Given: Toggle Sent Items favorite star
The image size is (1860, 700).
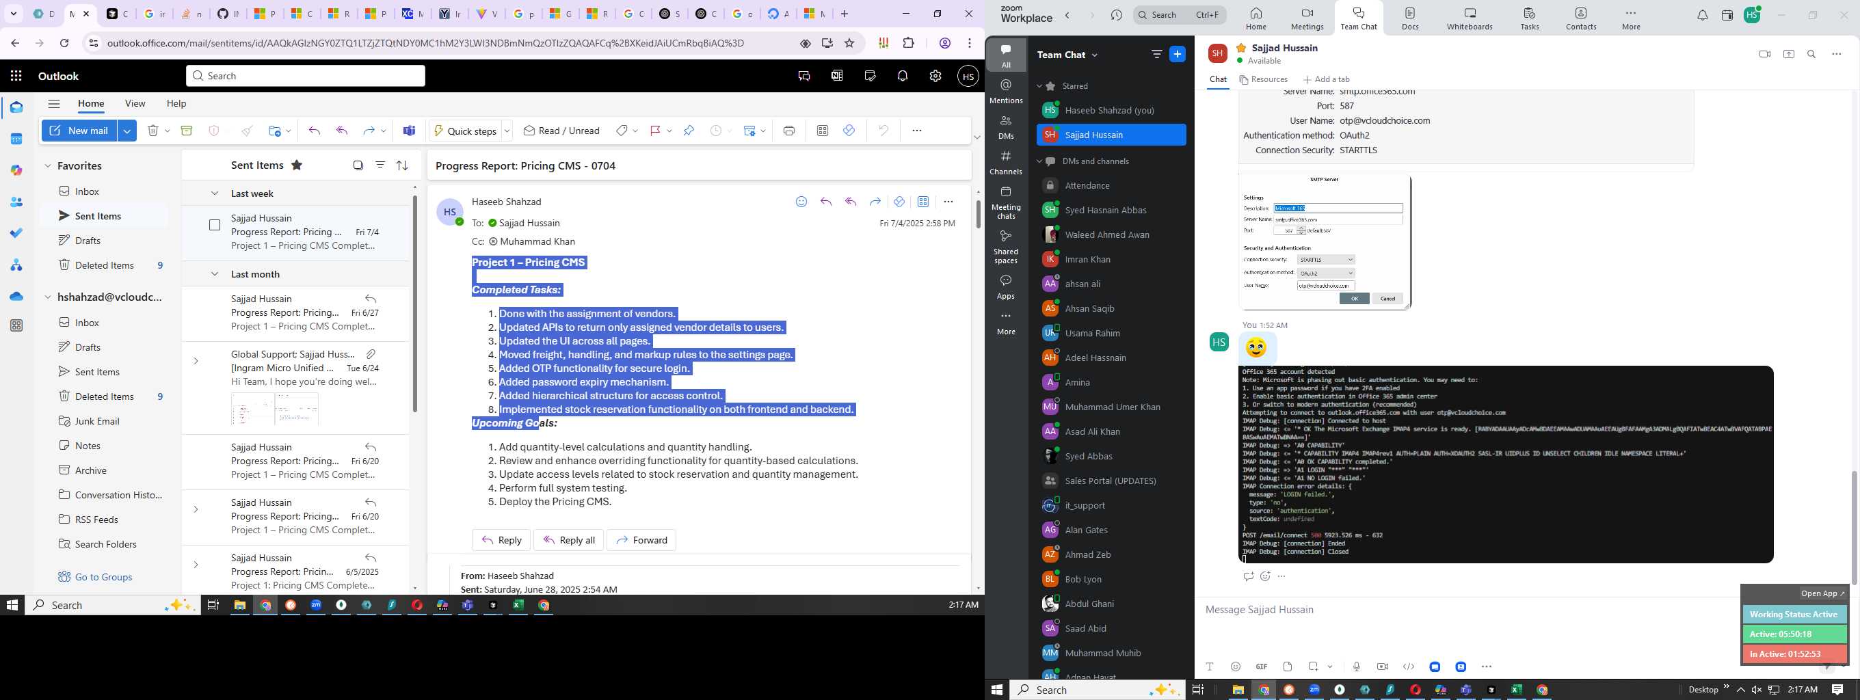Looking at the screenshot, I should (x=296, y=165).
